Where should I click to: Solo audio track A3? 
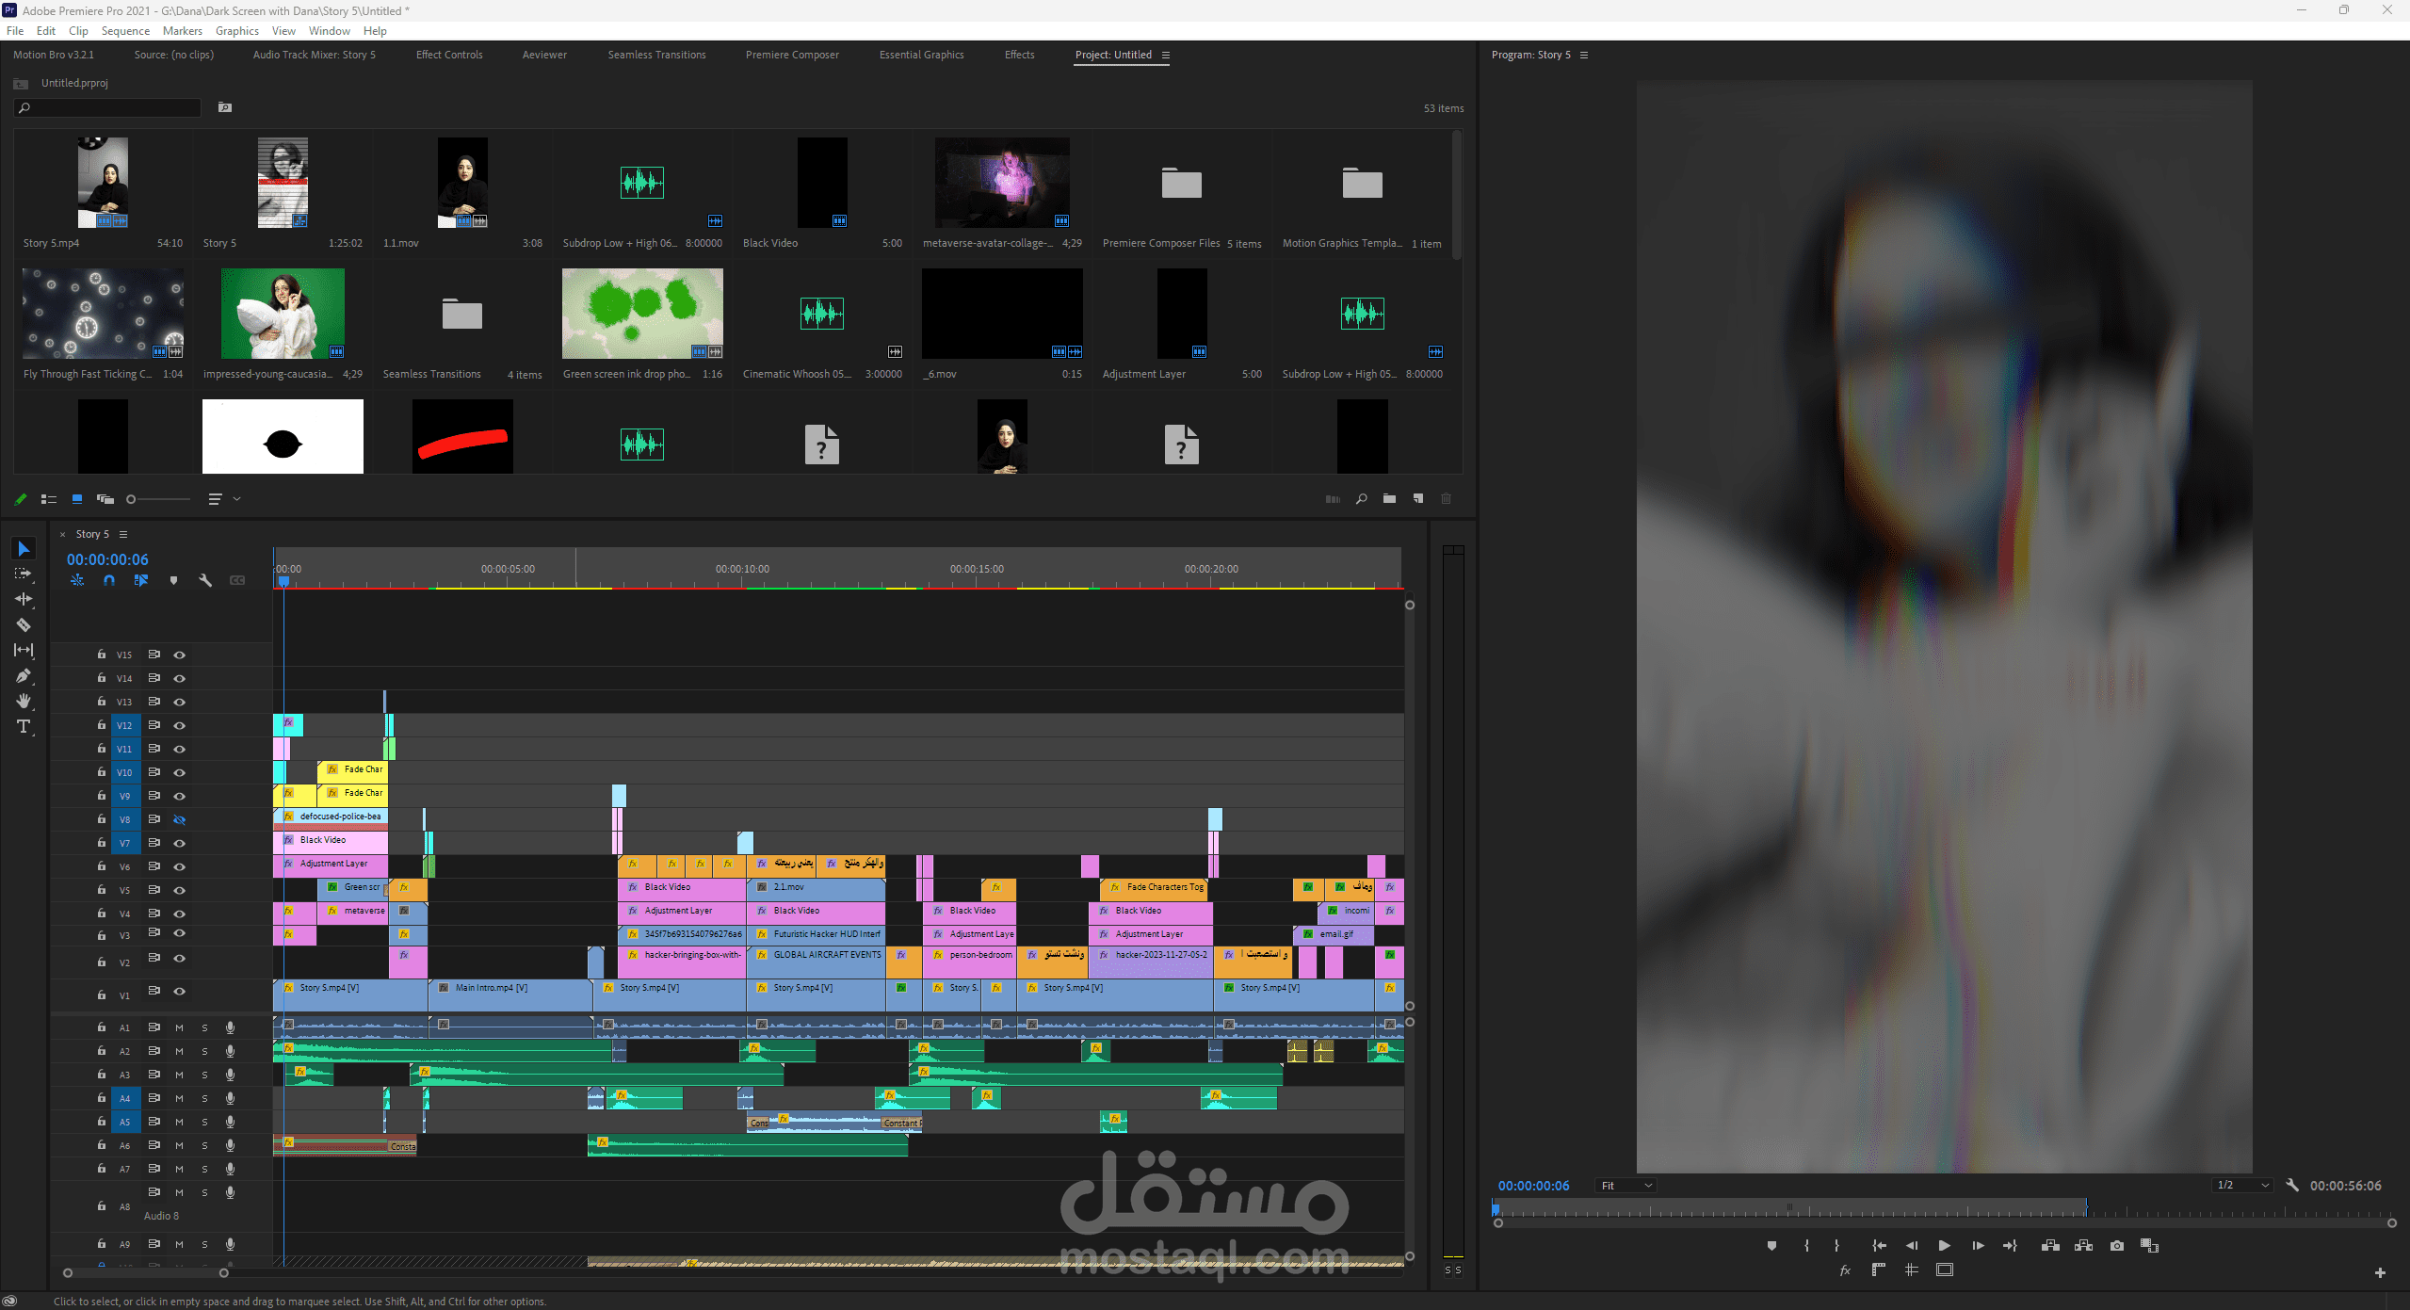point(204,1075)
